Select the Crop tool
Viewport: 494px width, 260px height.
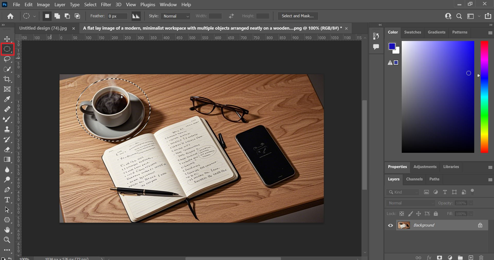coord(7,79)
